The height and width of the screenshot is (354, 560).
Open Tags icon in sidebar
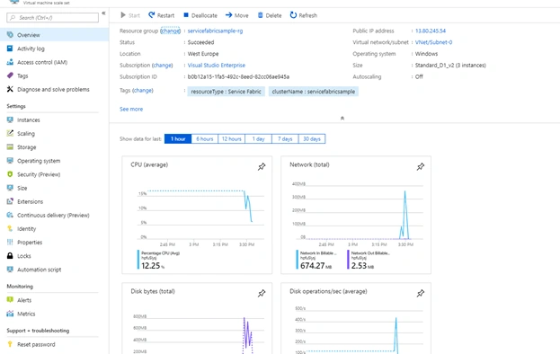[x=10, y=75]
